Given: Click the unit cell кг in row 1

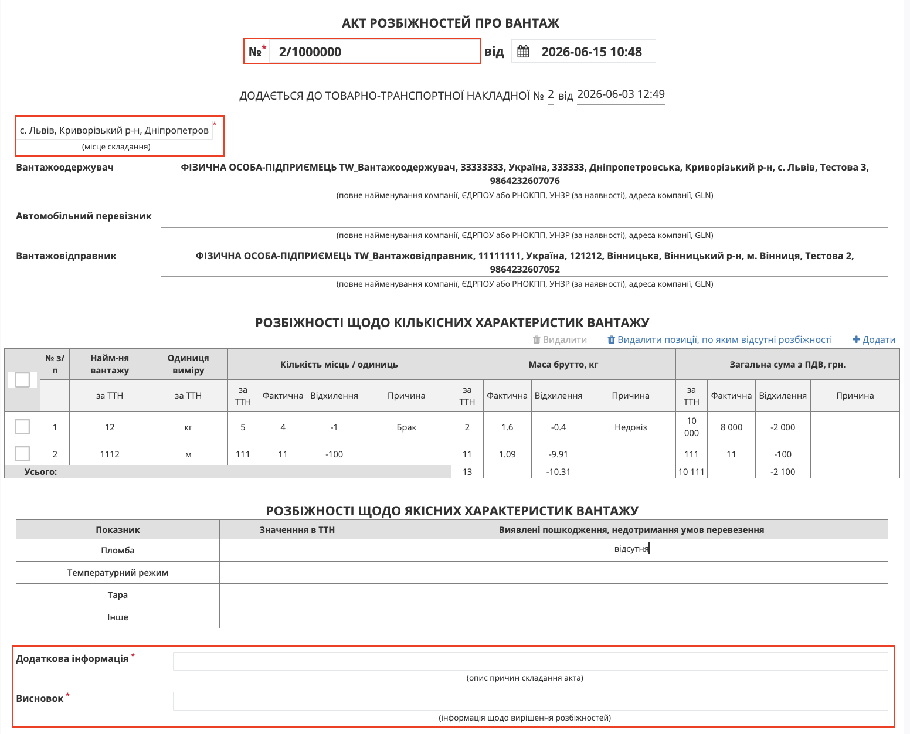Looking at the screenshot, I should pos(188,427).
